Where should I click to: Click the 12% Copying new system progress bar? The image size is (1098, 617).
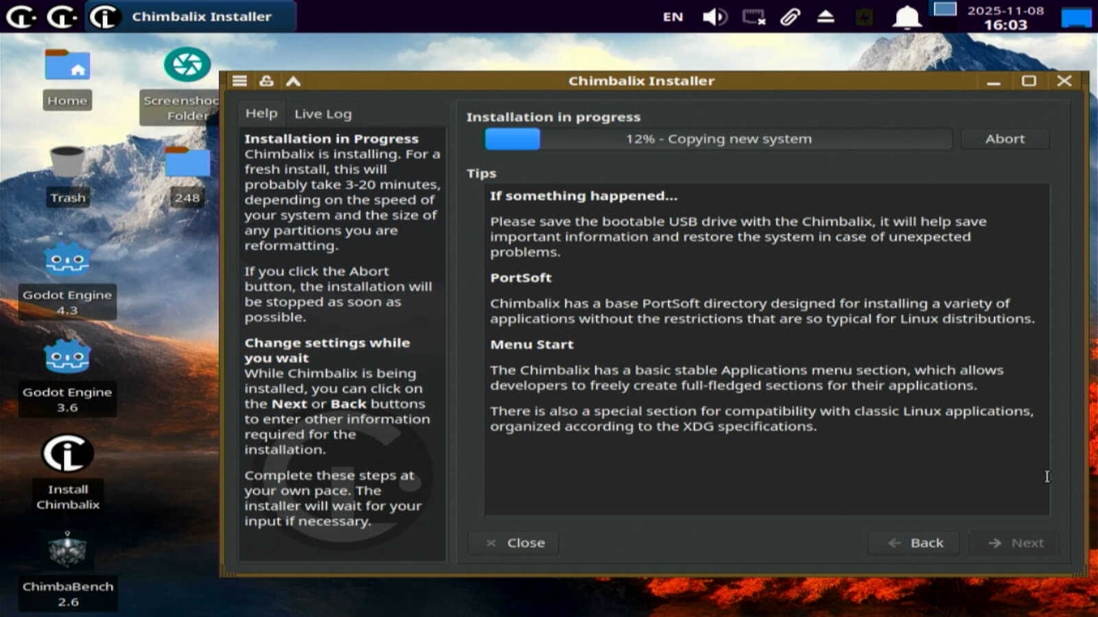click(x=718, y=139)
